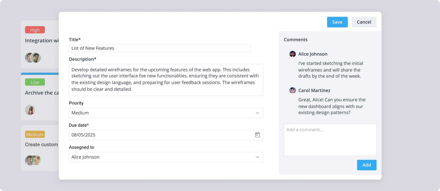Click the avatar on the Low priority card
The image size is (440, 191).
[x=30, y=110]
